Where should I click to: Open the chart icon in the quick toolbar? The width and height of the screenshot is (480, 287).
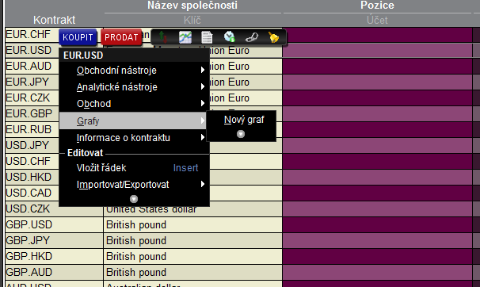[185, 37]
